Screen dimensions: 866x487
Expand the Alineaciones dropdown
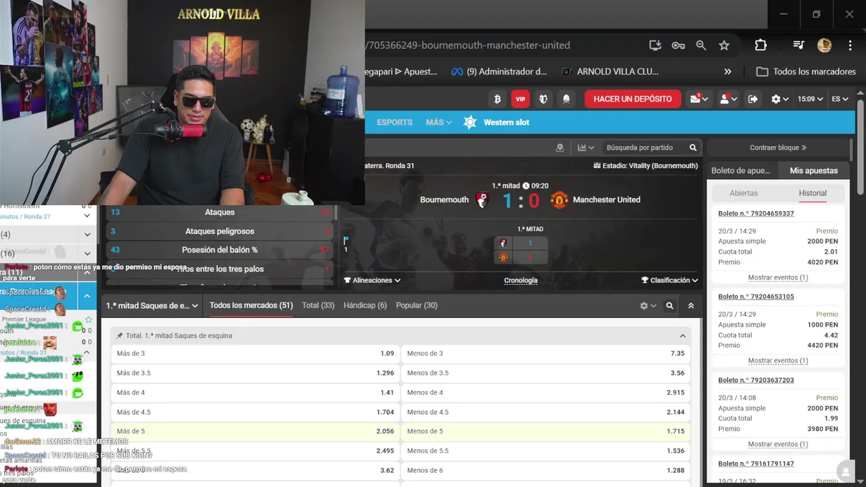(372, 280)
